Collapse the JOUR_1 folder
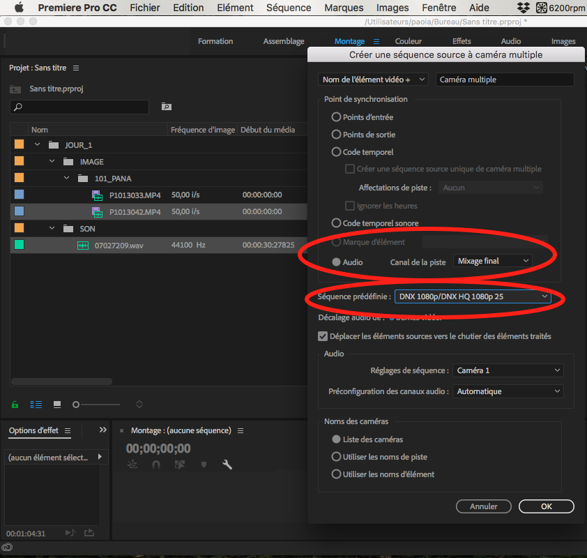This screenshot has height=558, width=587. [37, 144]
